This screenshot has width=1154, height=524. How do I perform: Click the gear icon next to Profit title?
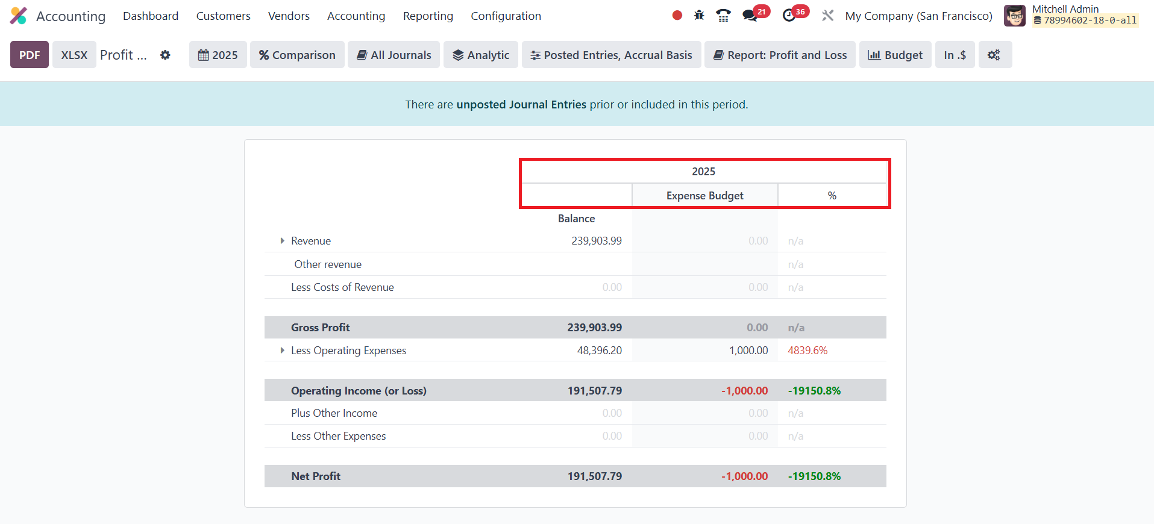click(x=165, y=55)
